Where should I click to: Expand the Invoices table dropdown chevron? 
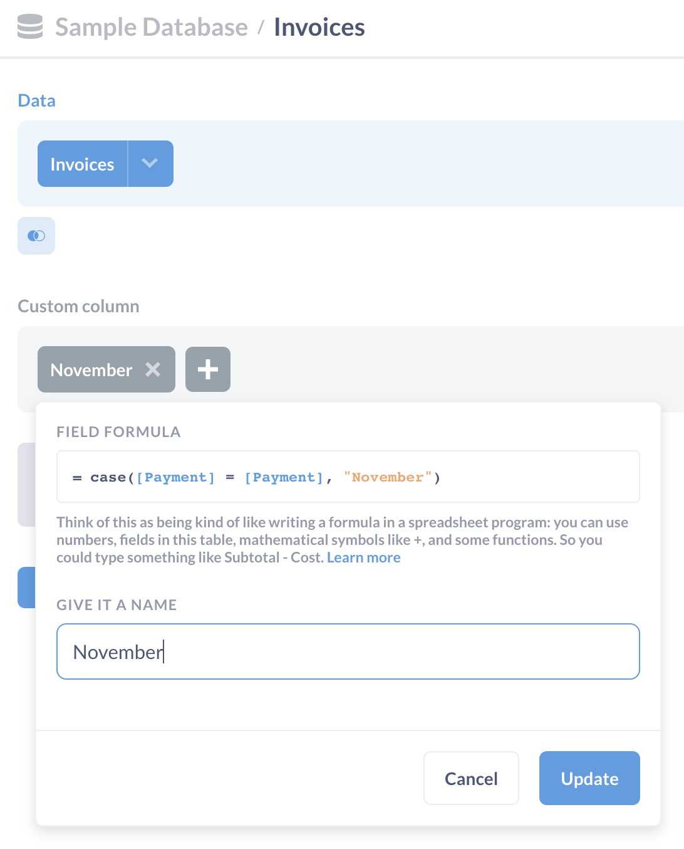coord(150,164)
